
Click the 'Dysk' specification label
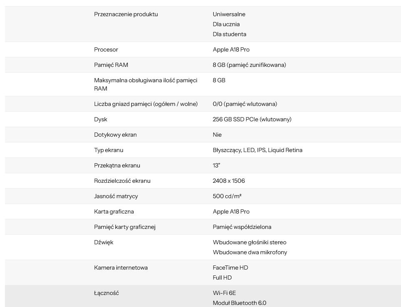tap(100, 119)
